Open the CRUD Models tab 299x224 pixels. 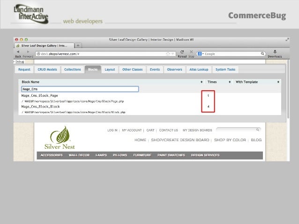(47, 70)
